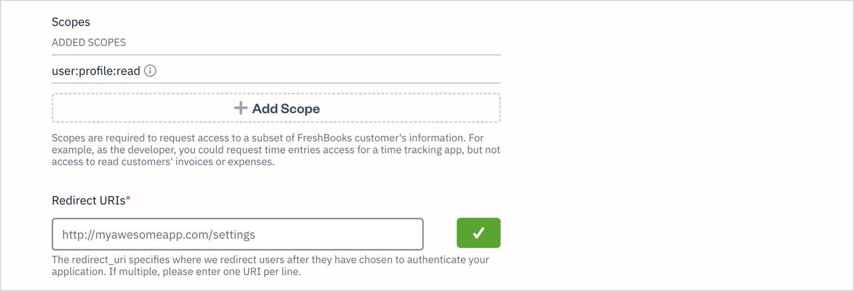Click the divider line below user:profile:read
This screenshot has width=854, height=291.
click(276, 83)
